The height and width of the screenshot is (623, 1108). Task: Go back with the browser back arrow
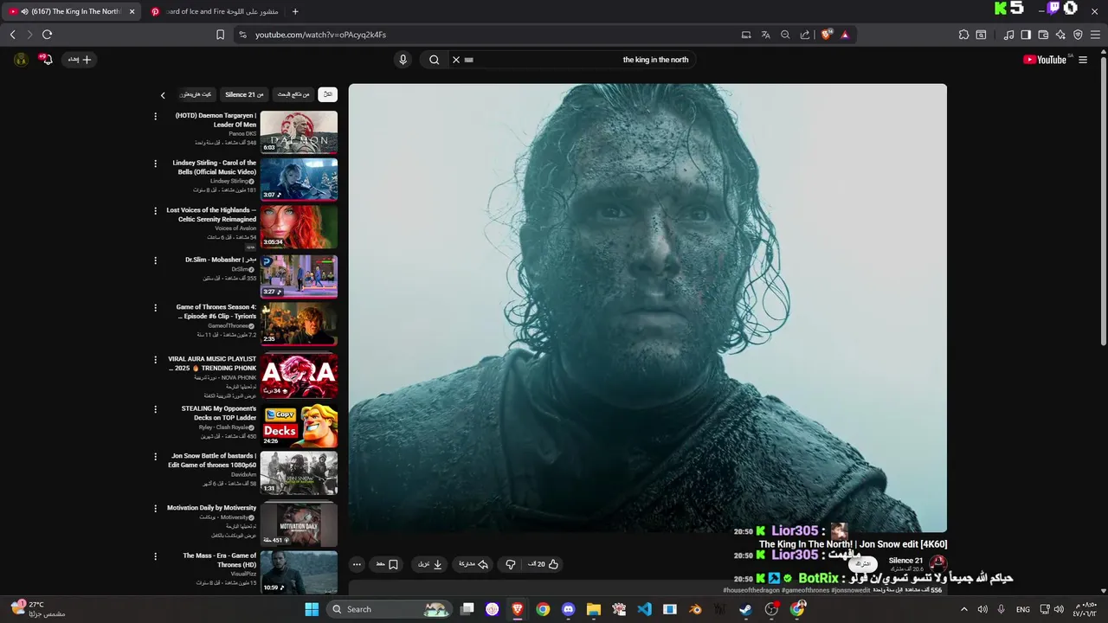click(12, 35)
